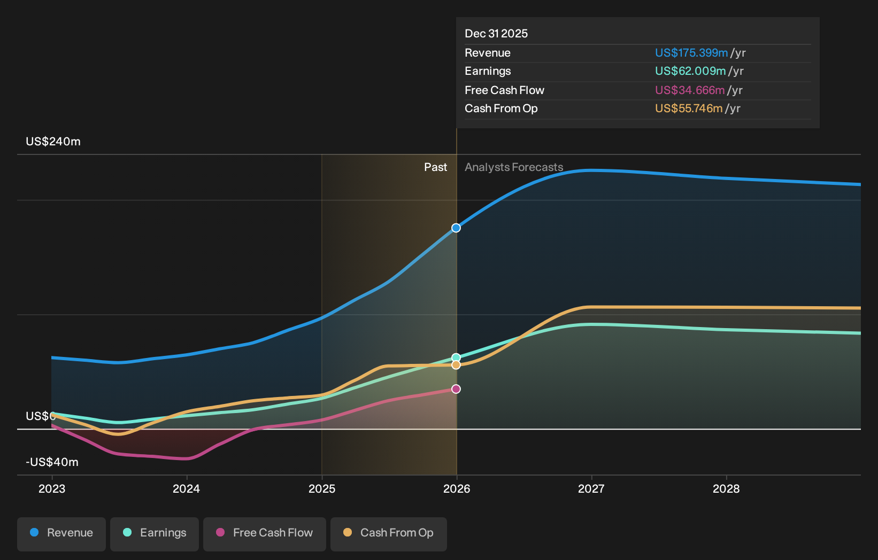Click the Analysts Forecasts label
Viewport: 878px width, 560px height.
point(514,167)
